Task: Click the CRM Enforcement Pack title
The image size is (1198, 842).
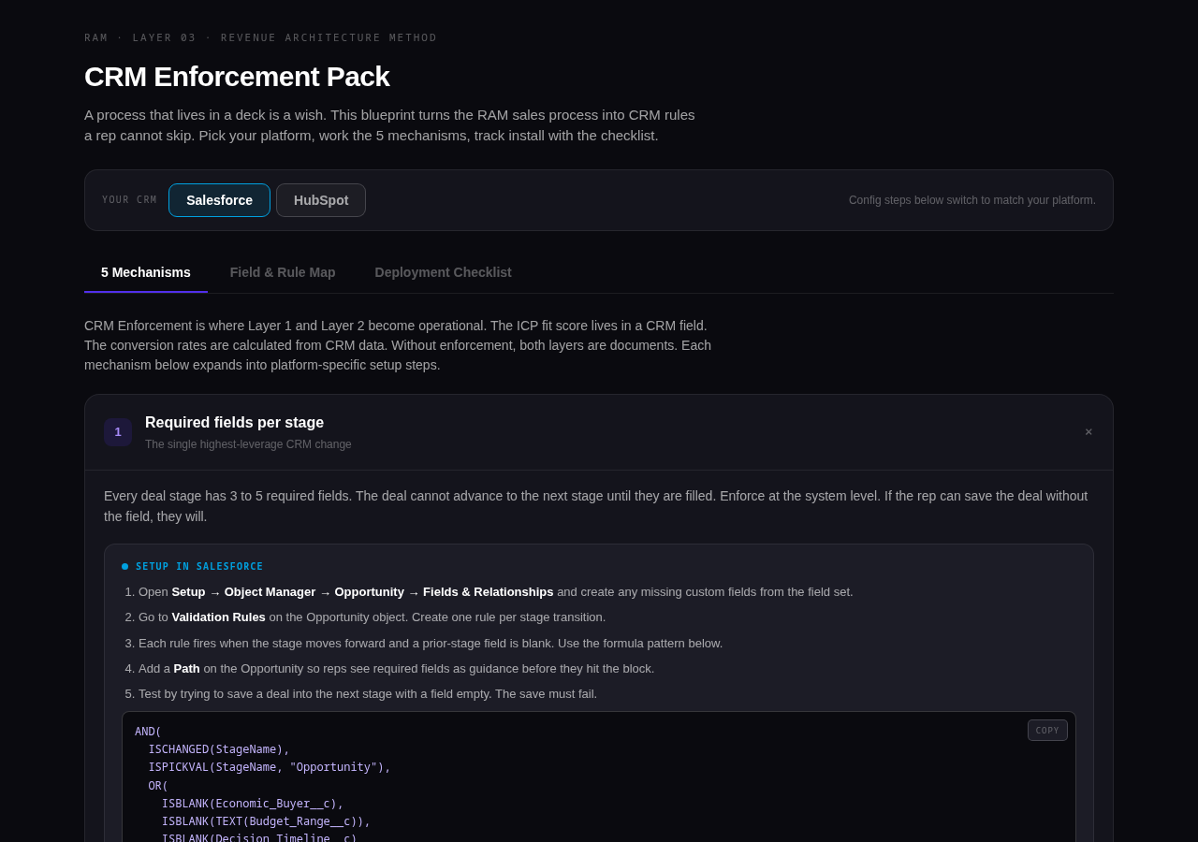Action: (x=237, y=77)
